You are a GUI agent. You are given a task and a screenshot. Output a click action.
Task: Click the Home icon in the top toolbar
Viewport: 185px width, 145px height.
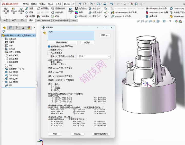pyautogui.click(x=80, y=4)
